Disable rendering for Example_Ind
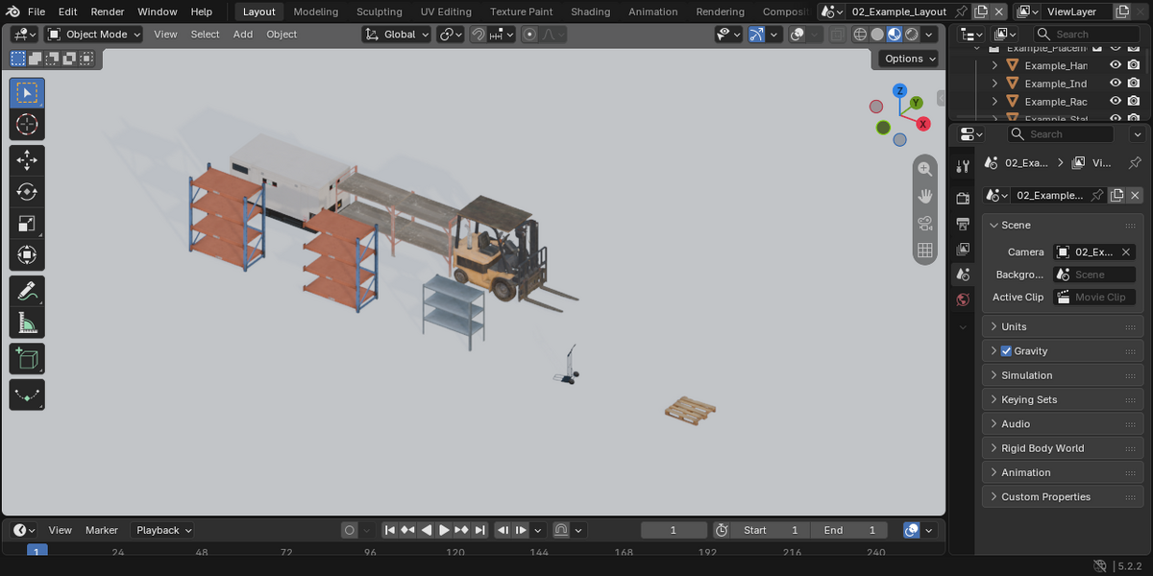The image size is (1153, 576). click(1134, 84)
